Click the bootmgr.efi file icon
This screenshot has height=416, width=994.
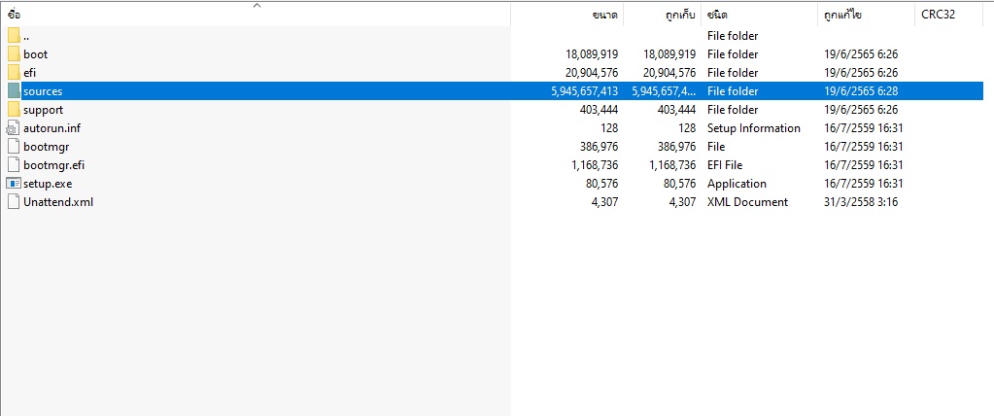tap(13, 165)
